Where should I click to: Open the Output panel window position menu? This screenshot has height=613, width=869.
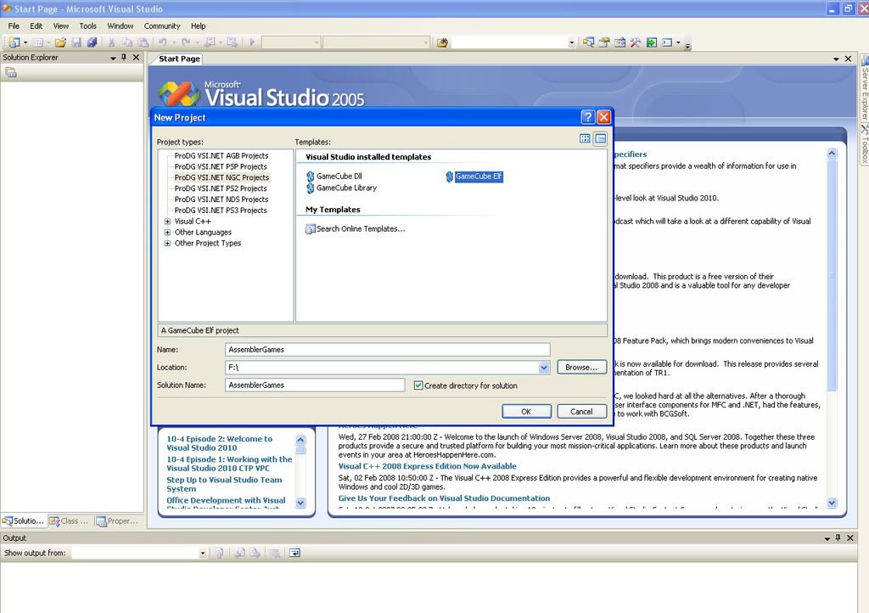click(827, 538)
